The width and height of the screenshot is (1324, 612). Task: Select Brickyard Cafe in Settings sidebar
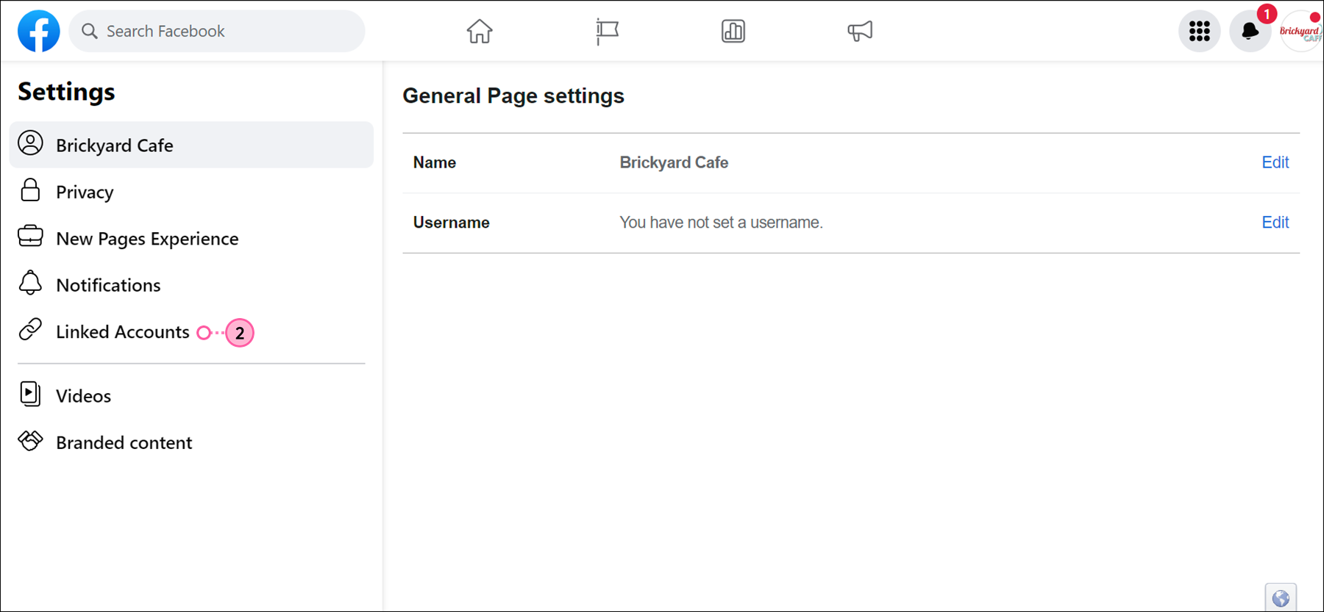pos(191,145)
